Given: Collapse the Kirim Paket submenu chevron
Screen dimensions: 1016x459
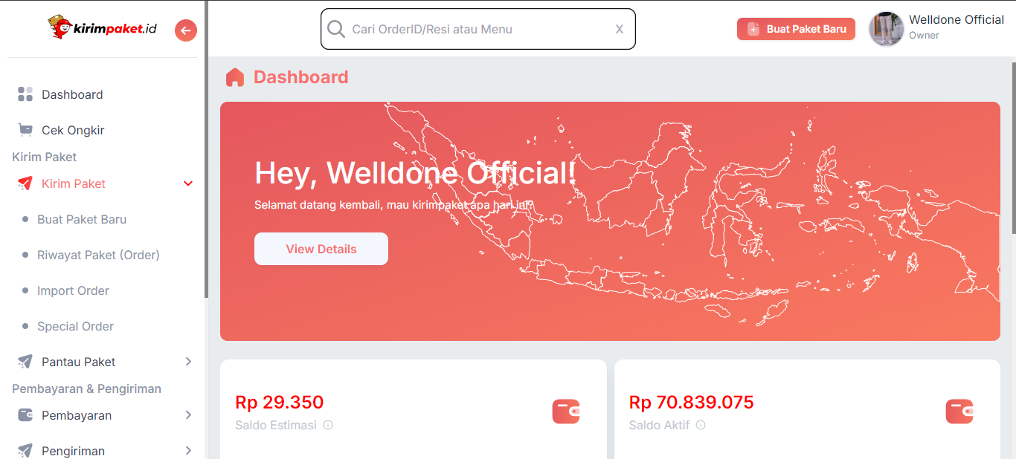Looking at the screenshot, I should [188, 183].
